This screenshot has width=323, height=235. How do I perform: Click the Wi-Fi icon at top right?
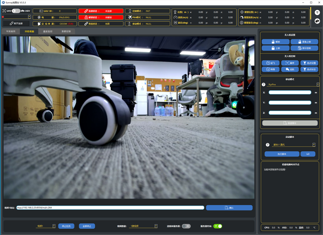click(x=317, y=13)
